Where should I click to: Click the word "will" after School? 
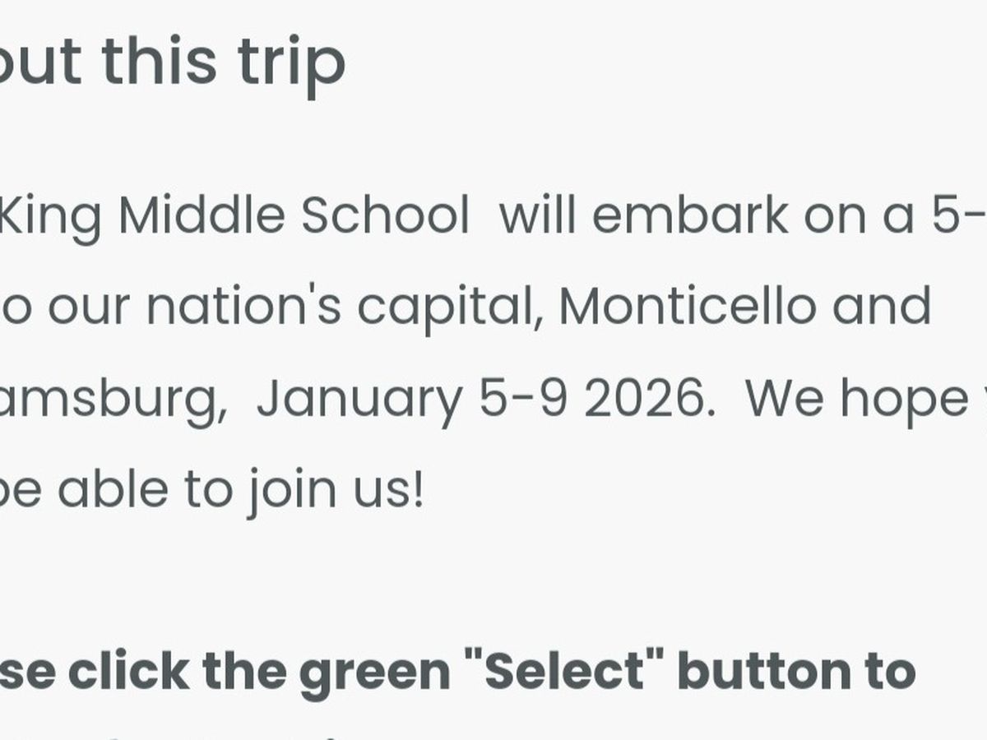click(538, 216)
